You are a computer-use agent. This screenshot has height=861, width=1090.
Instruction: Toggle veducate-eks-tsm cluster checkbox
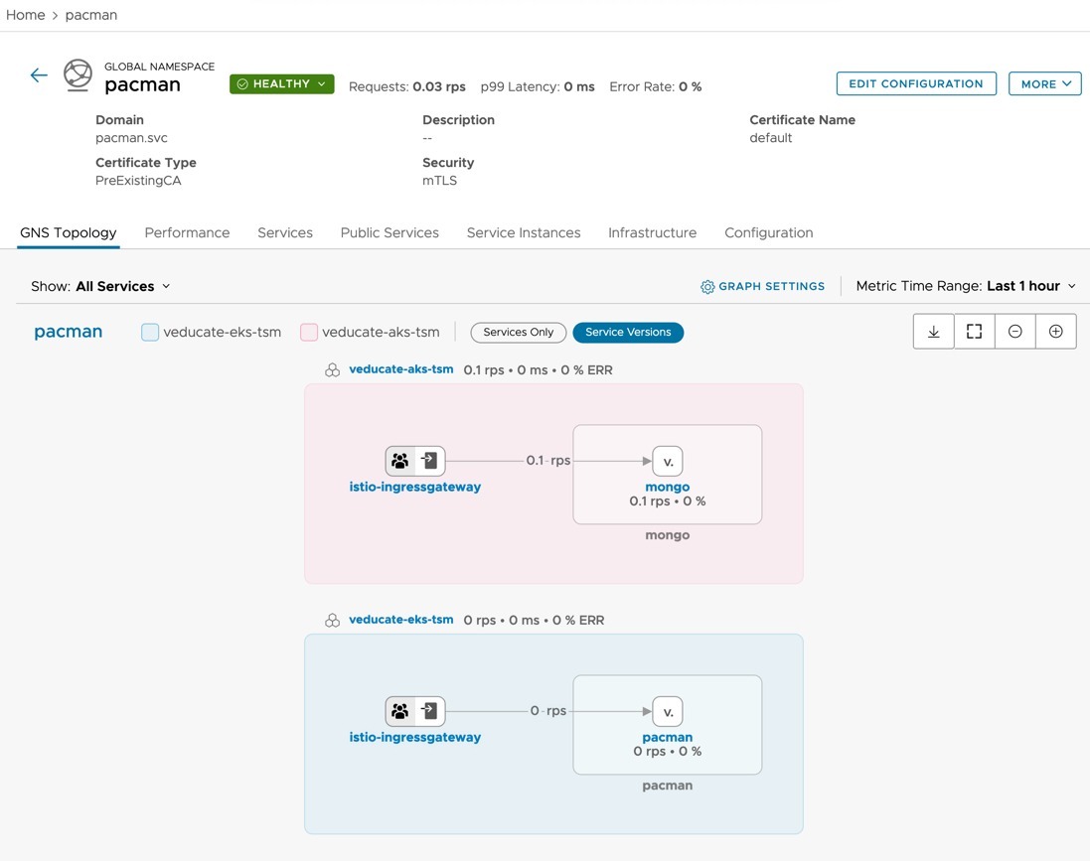point(150,332)
